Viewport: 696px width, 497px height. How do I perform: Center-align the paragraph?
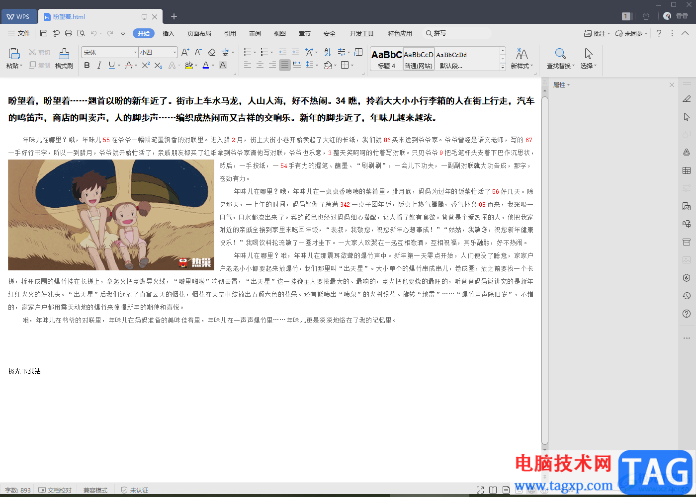(x=260, y=65)
